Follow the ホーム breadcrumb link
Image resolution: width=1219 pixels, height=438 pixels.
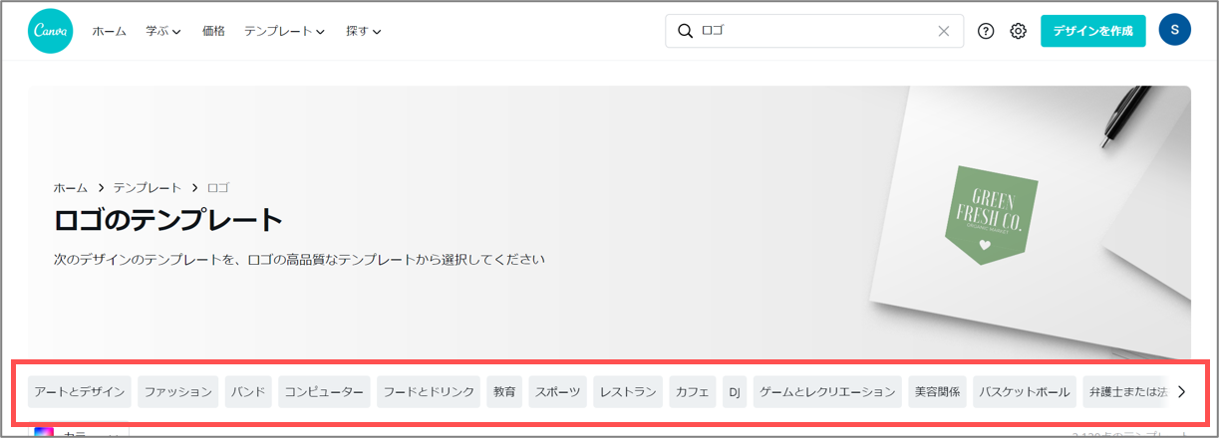click(x=71, y=187)
